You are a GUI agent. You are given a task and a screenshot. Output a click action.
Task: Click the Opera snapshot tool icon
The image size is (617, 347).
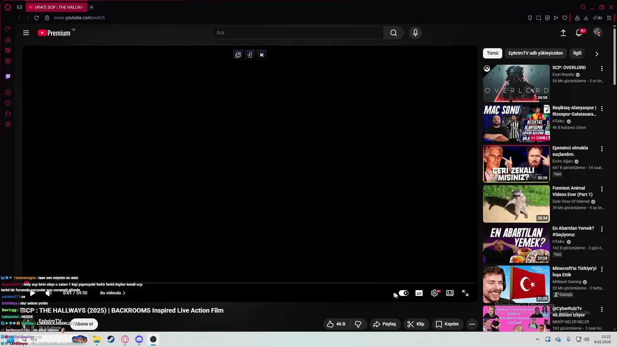(x=538, y=18)
